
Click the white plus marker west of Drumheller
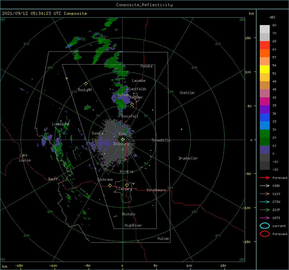coord(181,129)
